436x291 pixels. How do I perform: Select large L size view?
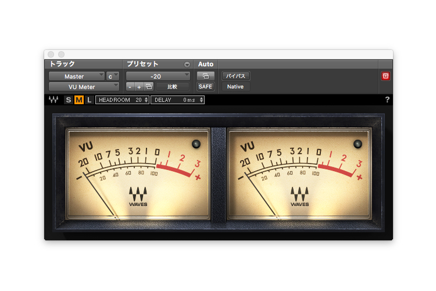(x=89, y=100)
